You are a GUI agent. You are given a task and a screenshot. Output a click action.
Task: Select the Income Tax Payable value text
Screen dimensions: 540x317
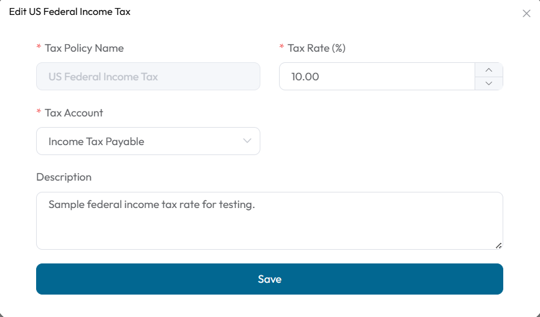[96, 141]
